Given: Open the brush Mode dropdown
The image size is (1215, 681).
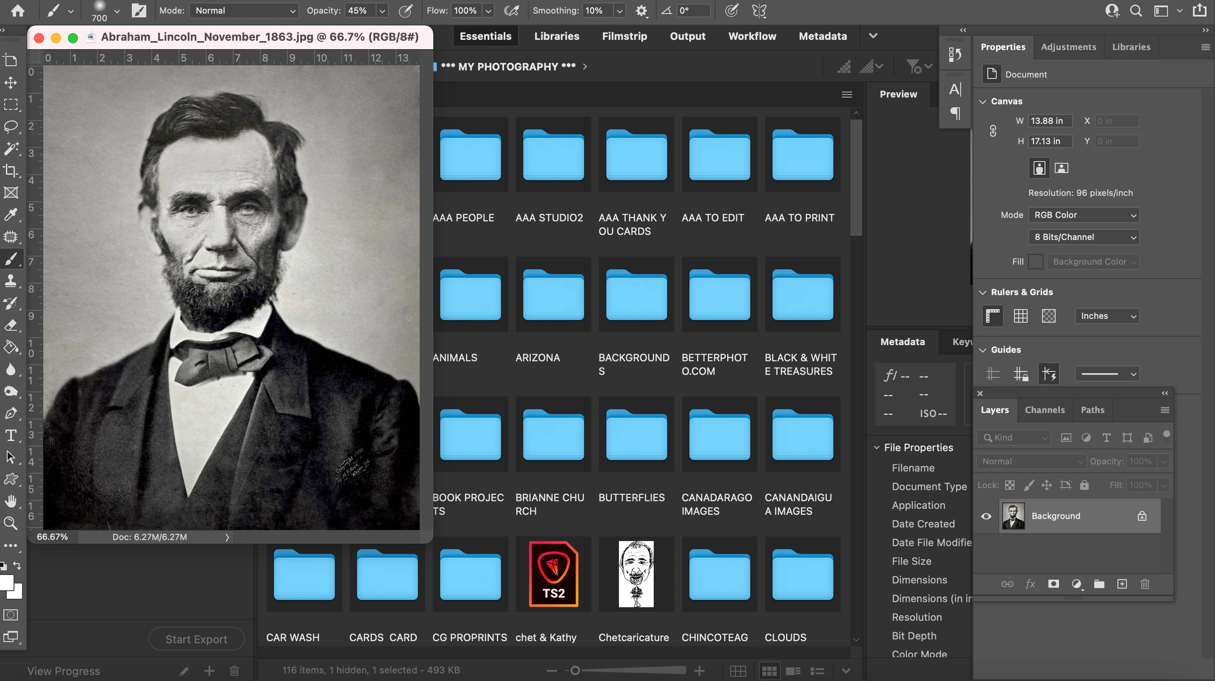Looking at the screenshot, I should (243, 10).
